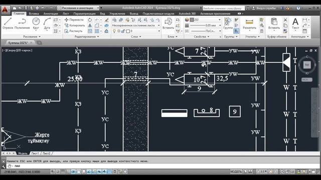Click the Перенести move tool

[x=74, y=19]
